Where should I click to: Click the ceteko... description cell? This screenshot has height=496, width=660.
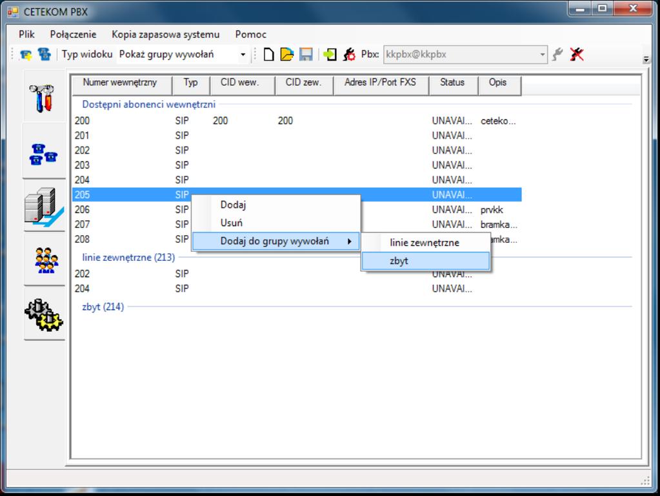[x=498, y=121]
